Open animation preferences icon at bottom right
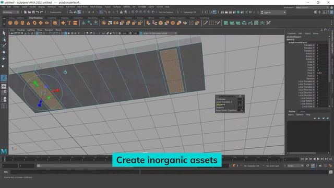Viewport: 334px width, 188px height. tap(330, 166)
